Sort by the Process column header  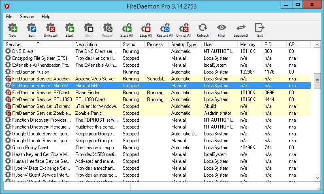point(157,44)
